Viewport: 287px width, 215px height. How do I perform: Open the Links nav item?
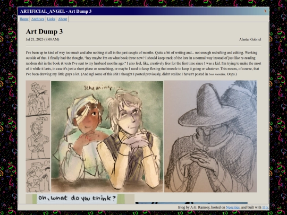pyautogui.click(x=51, y=19)
